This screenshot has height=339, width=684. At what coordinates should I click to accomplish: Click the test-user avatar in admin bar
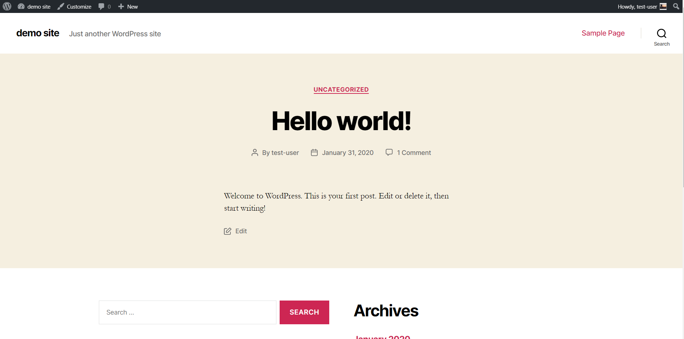[x=663, y=6]
